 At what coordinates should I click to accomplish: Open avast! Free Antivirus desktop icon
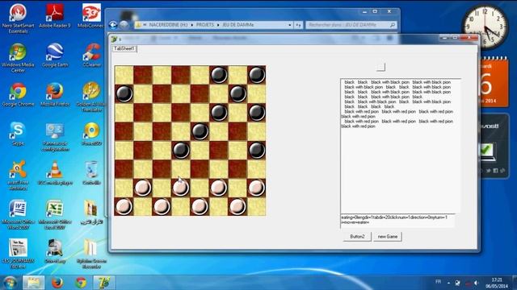(18, 176)
